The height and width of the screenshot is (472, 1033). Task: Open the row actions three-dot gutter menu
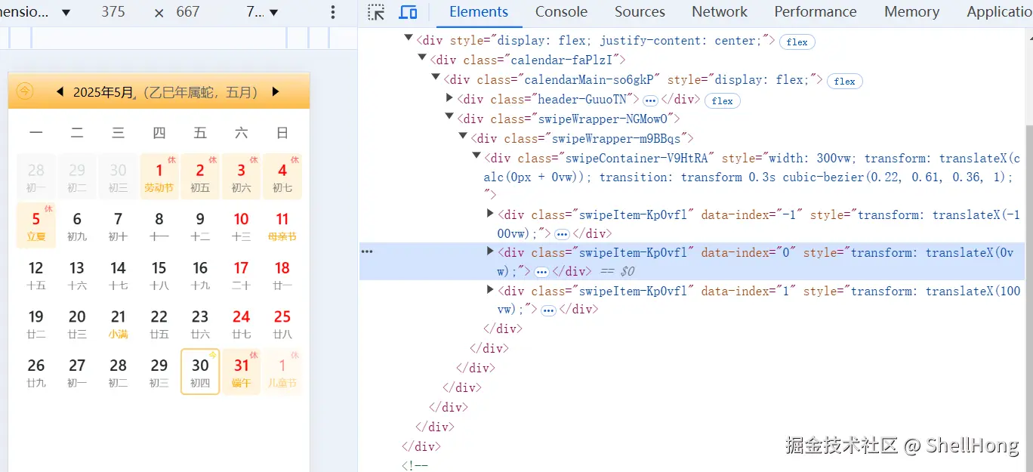pyautogui.click(x=367, y=251)
